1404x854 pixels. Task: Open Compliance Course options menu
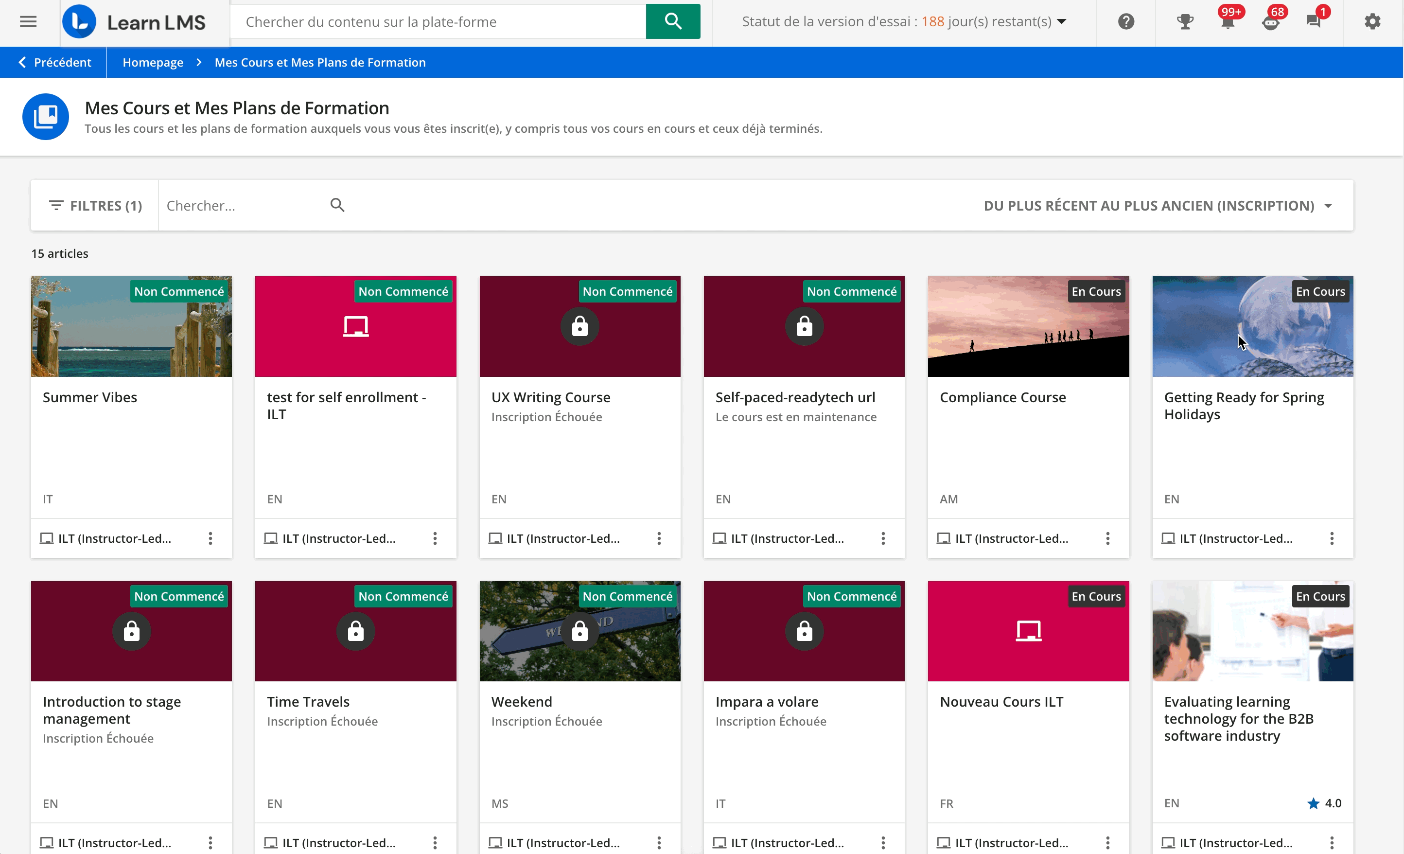tap(1108, 538)
